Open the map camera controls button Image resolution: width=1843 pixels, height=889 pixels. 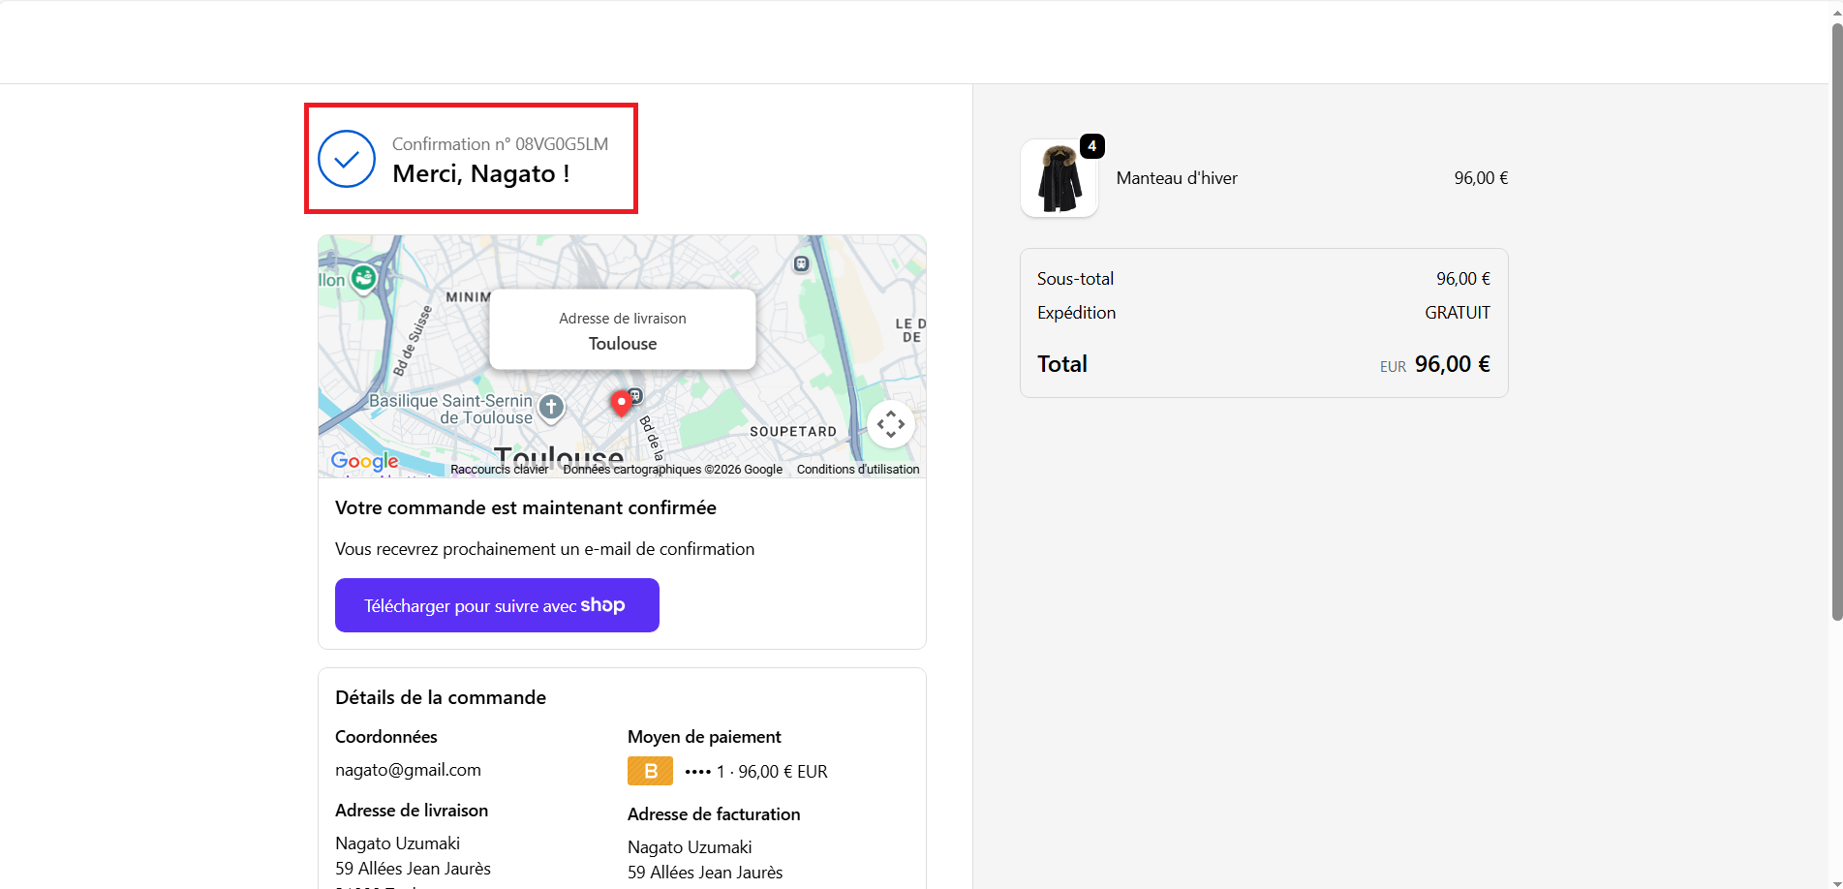click(890, 424)
